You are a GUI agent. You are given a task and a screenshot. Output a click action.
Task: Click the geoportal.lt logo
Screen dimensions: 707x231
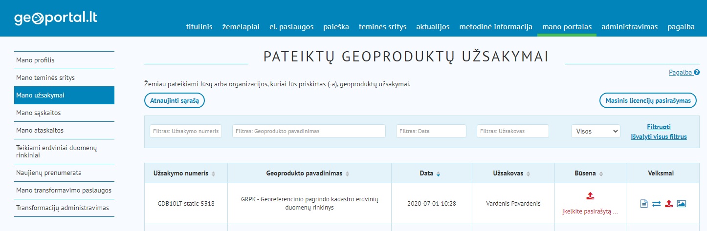(x=56, y=18)
